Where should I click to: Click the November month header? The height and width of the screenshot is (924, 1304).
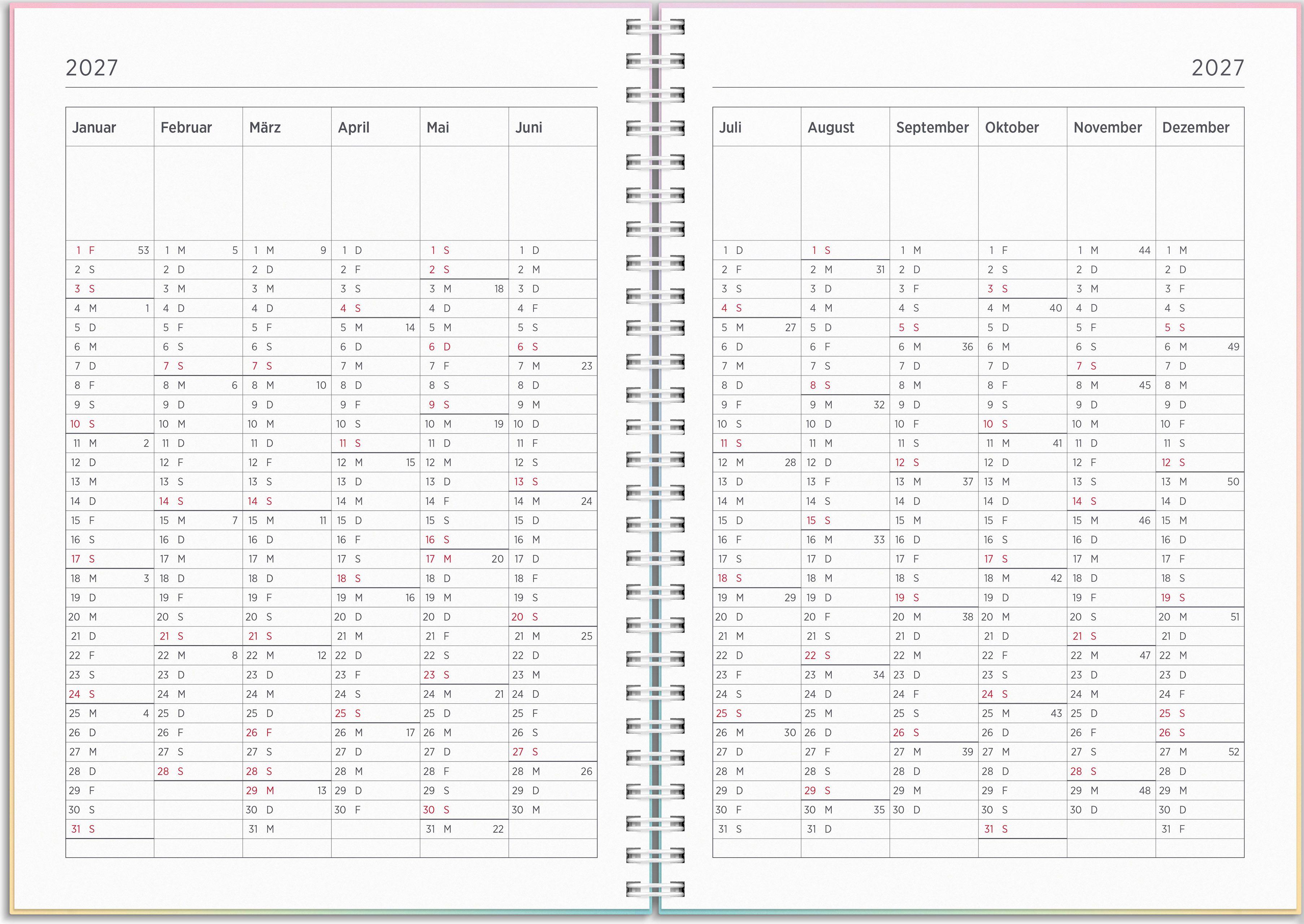pyautogui.click(x=1107, y=127)
